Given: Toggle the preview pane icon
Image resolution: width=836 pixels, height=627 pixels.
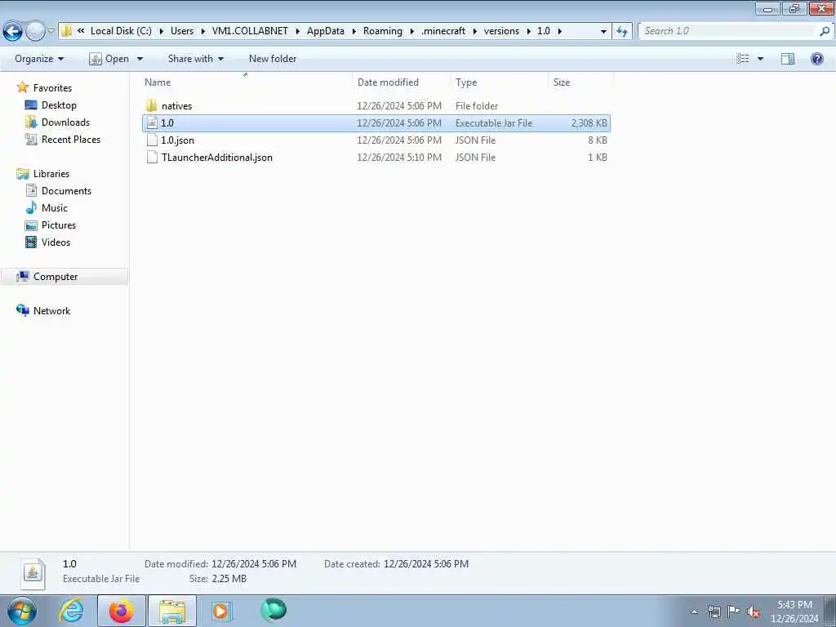Looking at the screenshot, I should [788, 59].
